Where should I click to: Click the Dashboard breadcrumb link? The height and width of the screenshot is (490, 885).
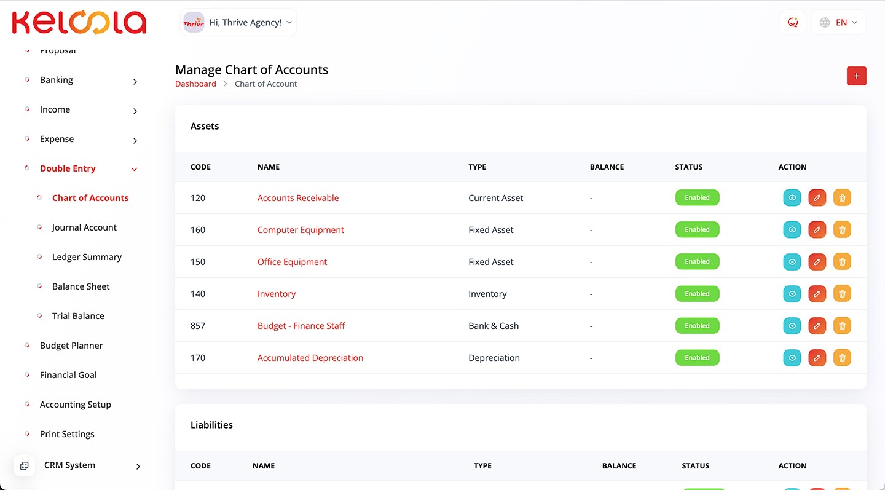[195, 84]
